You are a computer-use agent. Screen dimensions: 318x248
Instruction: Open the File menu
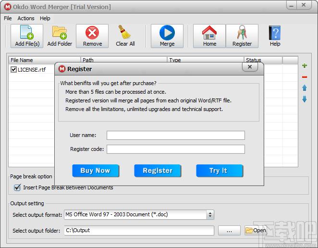[x=8, y=18]
